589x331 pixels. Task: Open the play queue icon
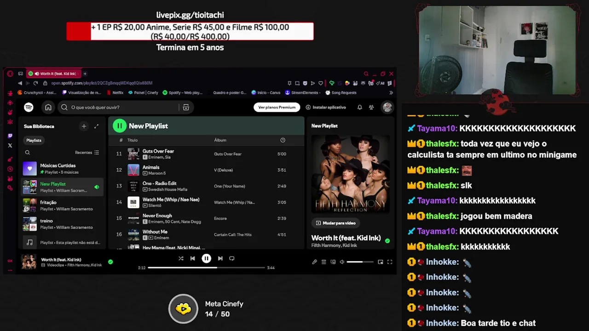click(x=324, y=262)
